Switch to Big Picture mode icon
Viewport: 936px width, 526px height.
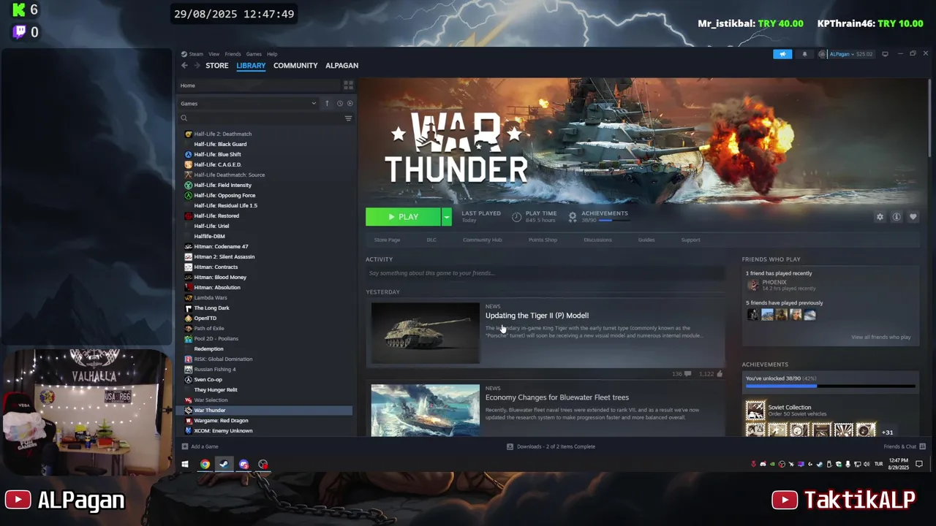click(885, 54)
